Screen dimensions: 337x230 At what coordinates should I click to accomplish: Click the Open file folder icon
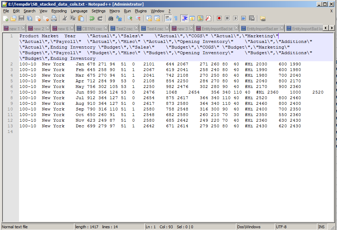tap(13, 19)
